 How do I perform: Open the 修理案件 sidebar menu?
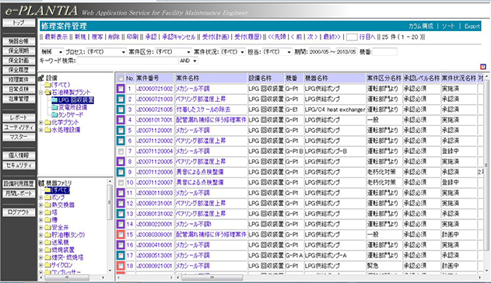coord(19,79)
